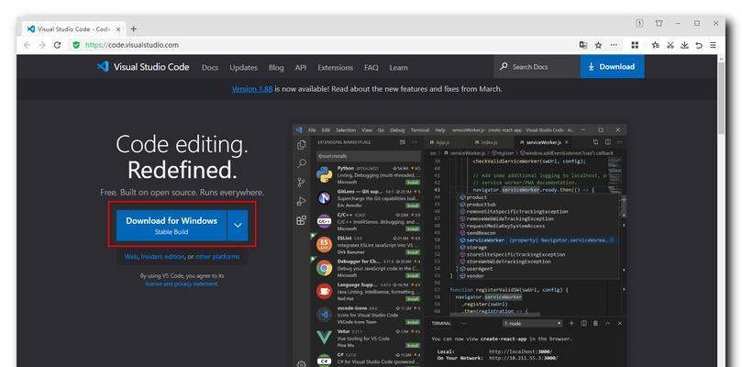Open the license and privacy statement link
The width and height of the screenshot is (742, 367).
[182, 284]
